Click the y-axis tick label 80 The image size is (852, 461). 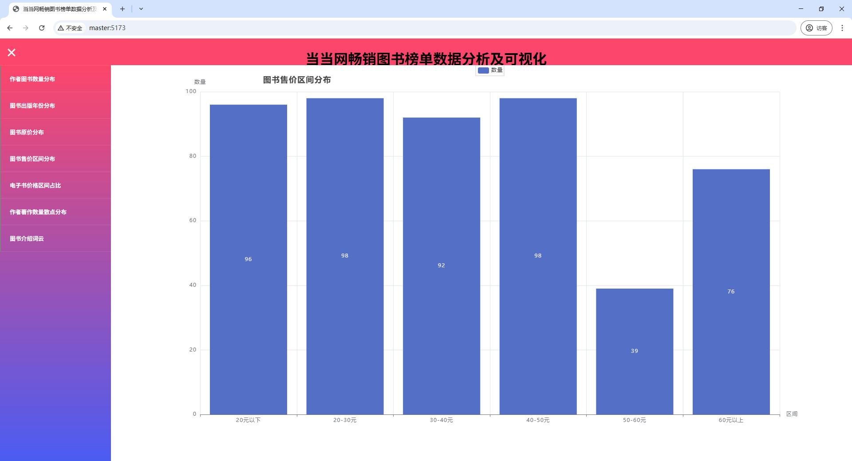[x=193, y=156]
